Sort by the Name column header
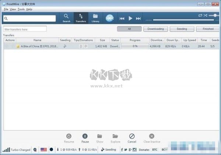 [37, 40]
